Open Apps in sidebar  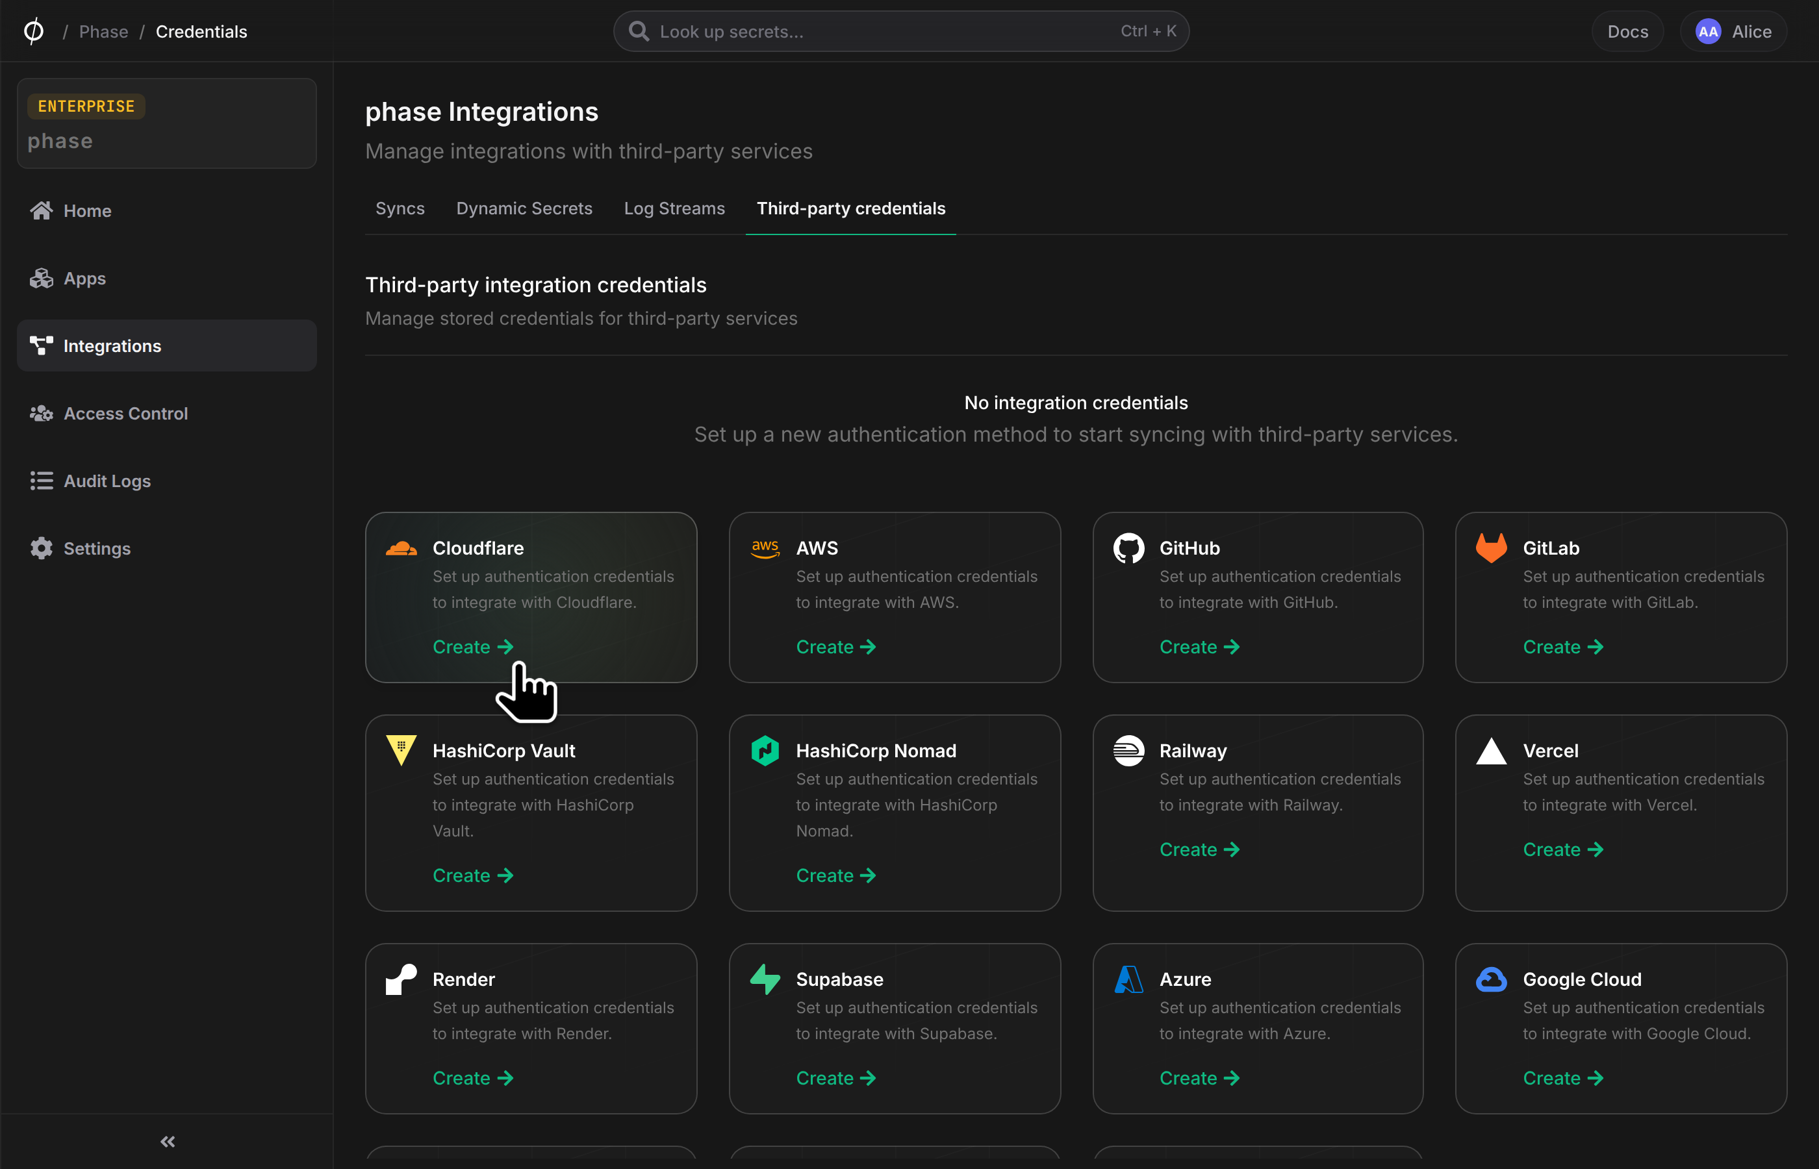pyautogui.click(x=167, y=278)
